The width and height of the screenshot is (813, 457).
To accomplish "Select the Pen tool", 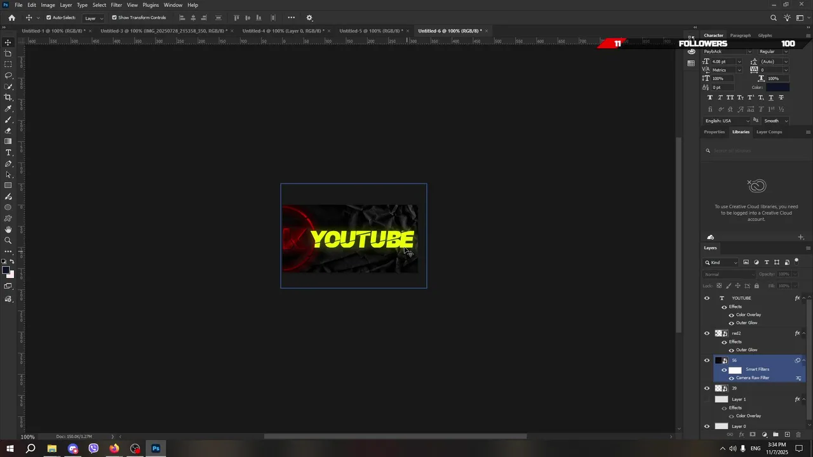I will pyautogui.click(x=8, y=164).
